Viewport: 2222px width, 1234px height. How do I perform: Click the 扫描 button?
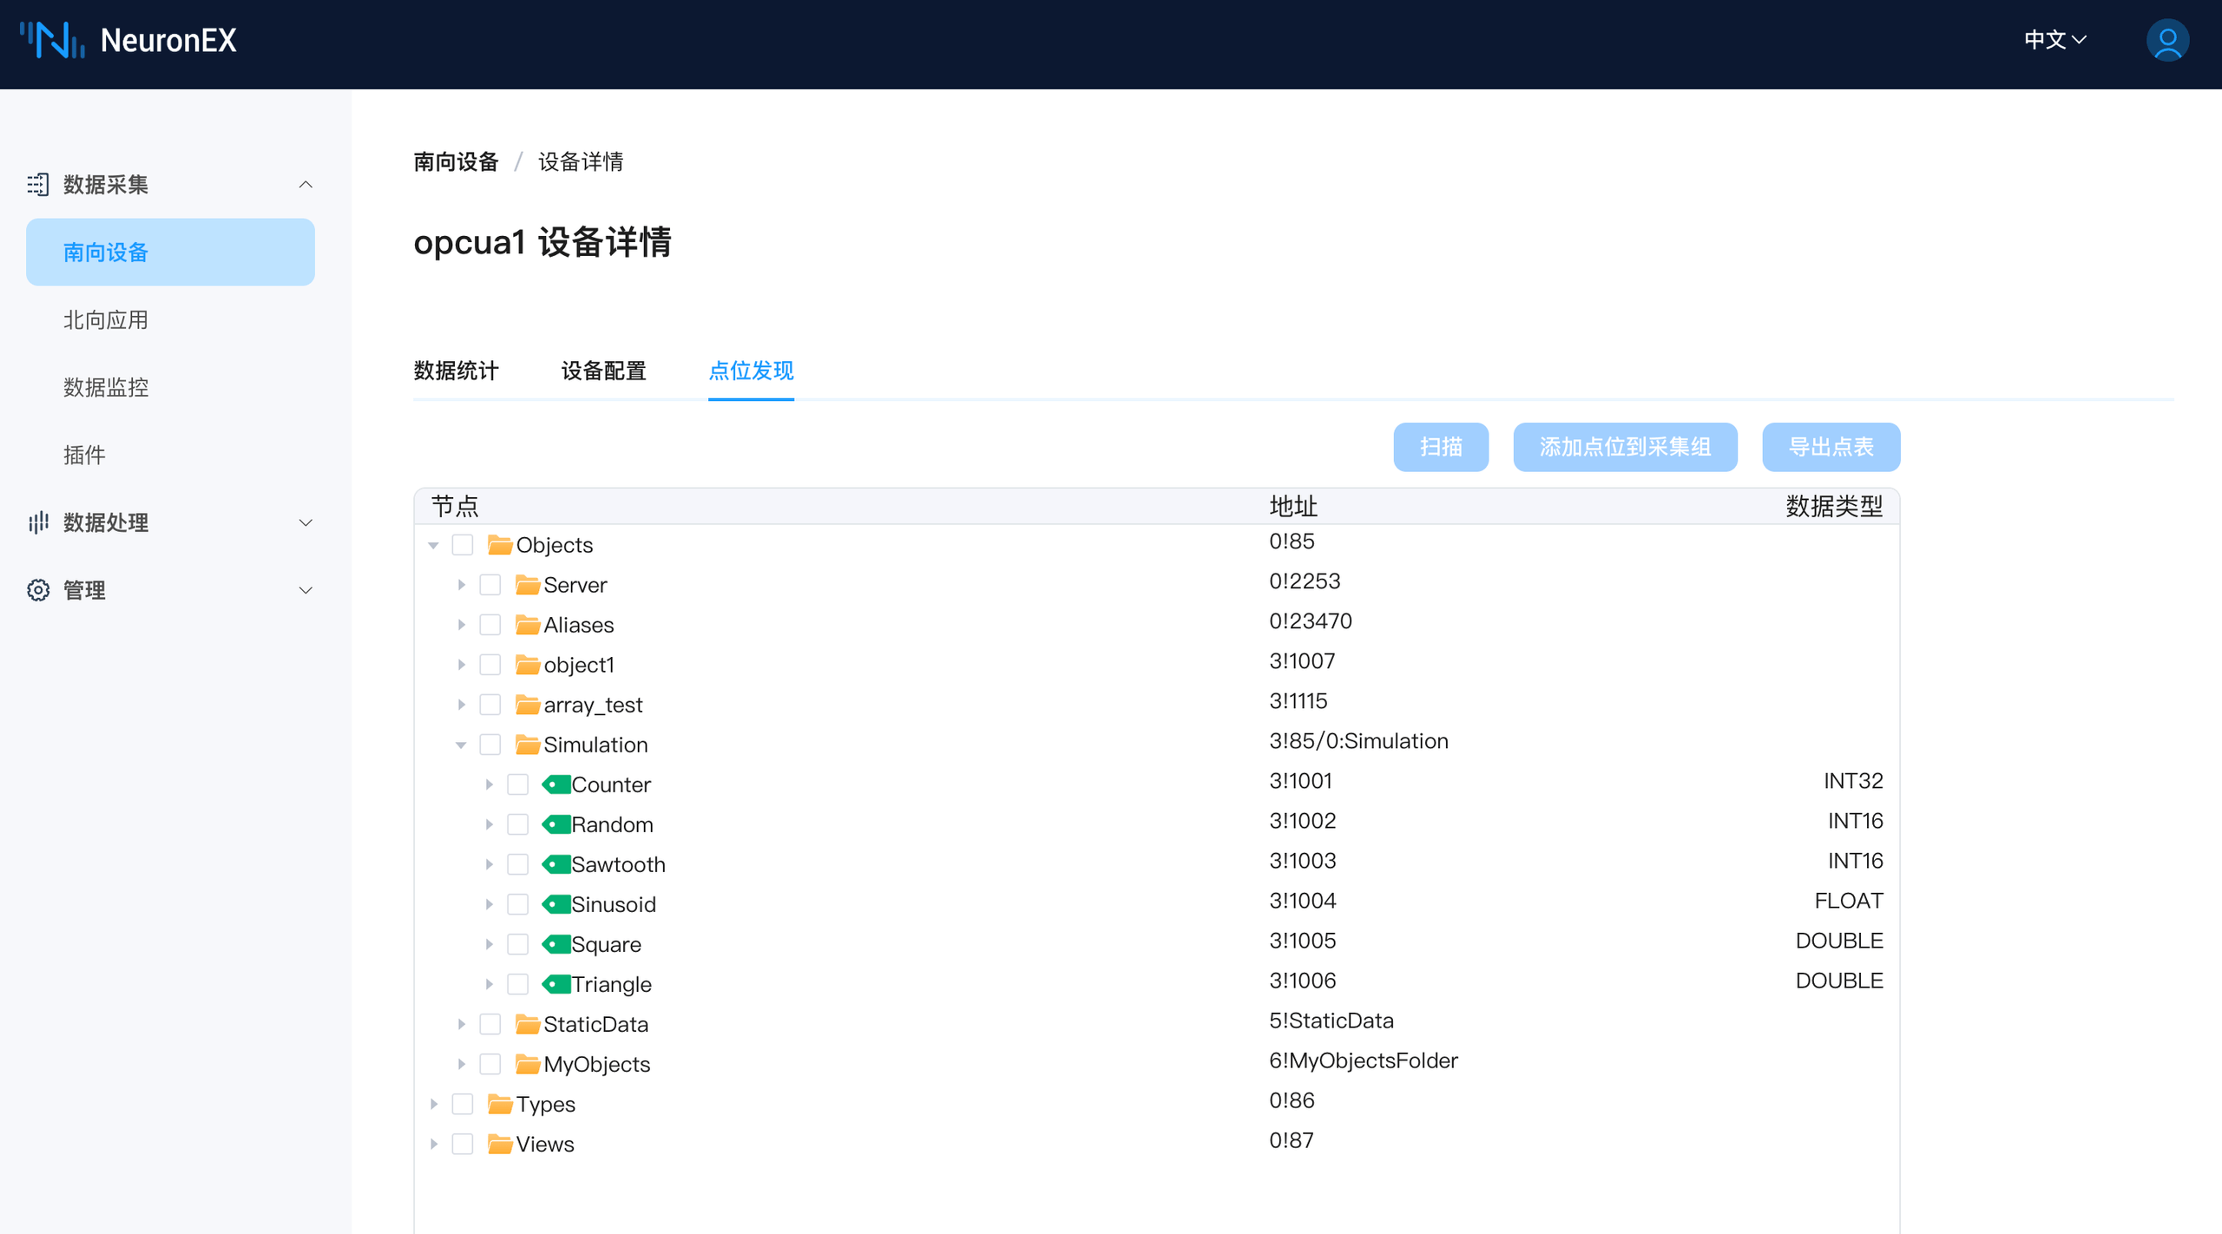[x=1441, y=447]
